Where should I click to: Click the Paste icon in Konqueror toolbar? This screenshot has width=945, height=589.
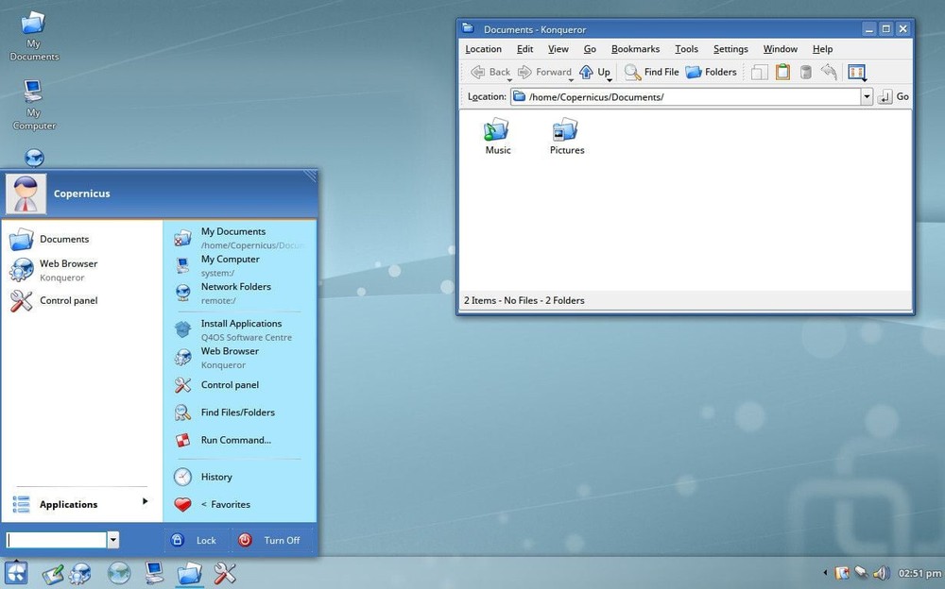782,72
